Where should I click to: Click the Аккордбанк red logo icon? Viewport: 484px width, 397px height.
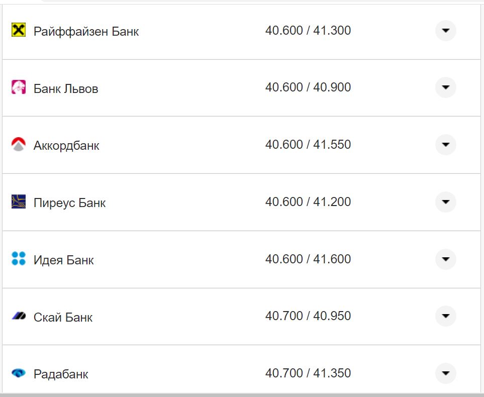tap(19, 145)
